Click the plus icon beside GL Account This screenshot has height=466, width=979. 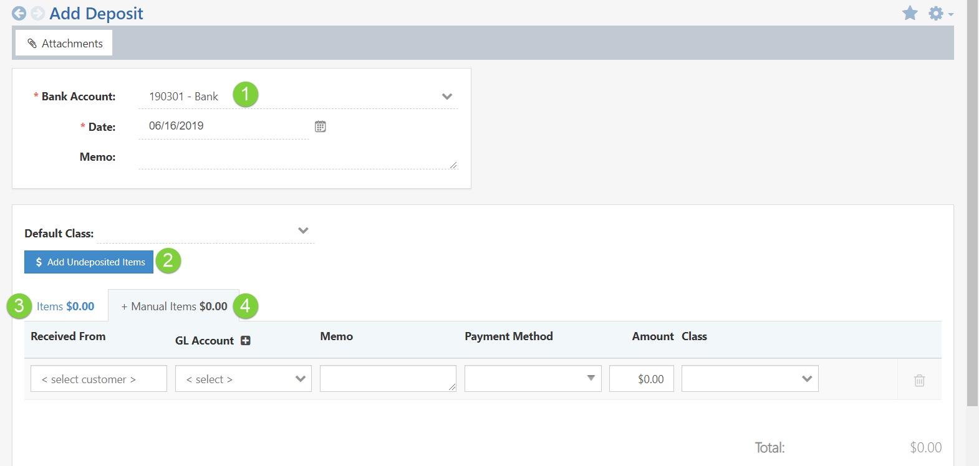point(246,341)
